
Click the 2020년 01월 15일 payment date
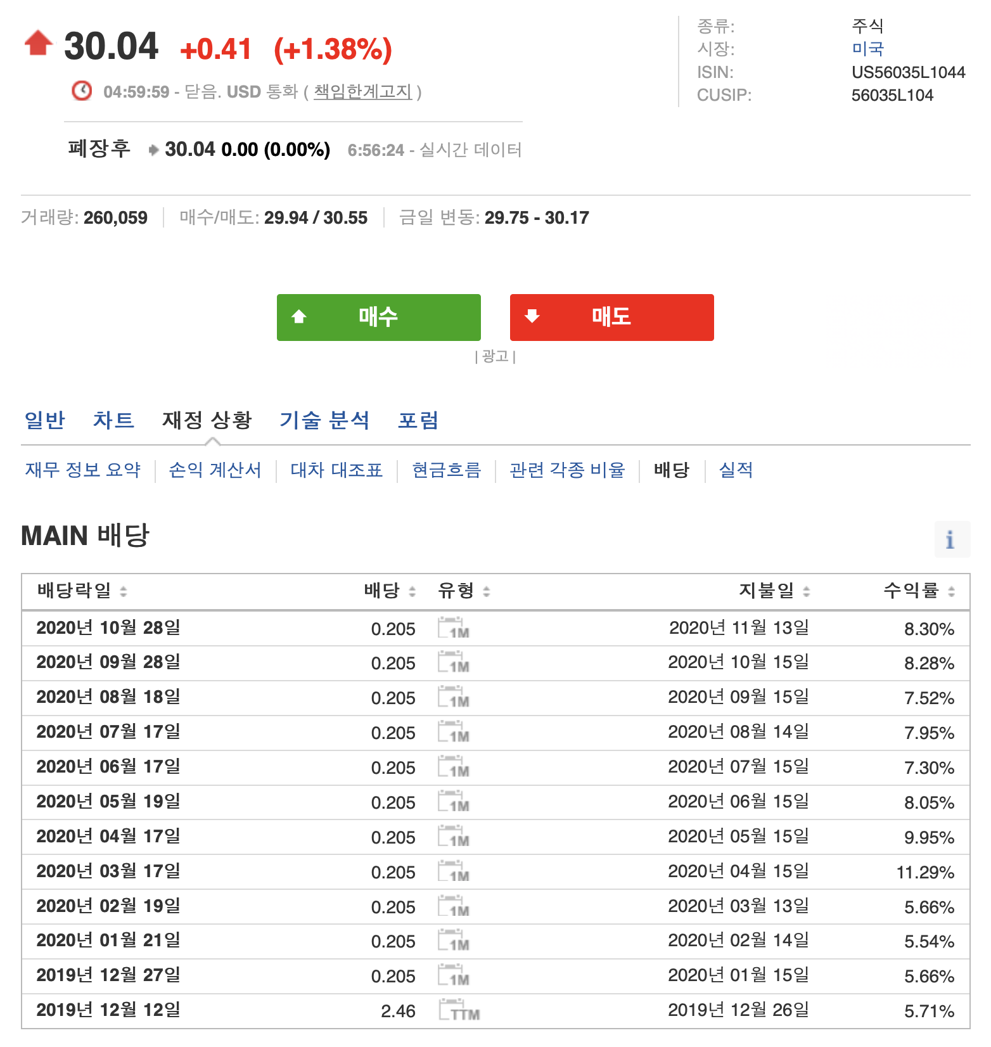pyautogui.click(x=739, y=975)
